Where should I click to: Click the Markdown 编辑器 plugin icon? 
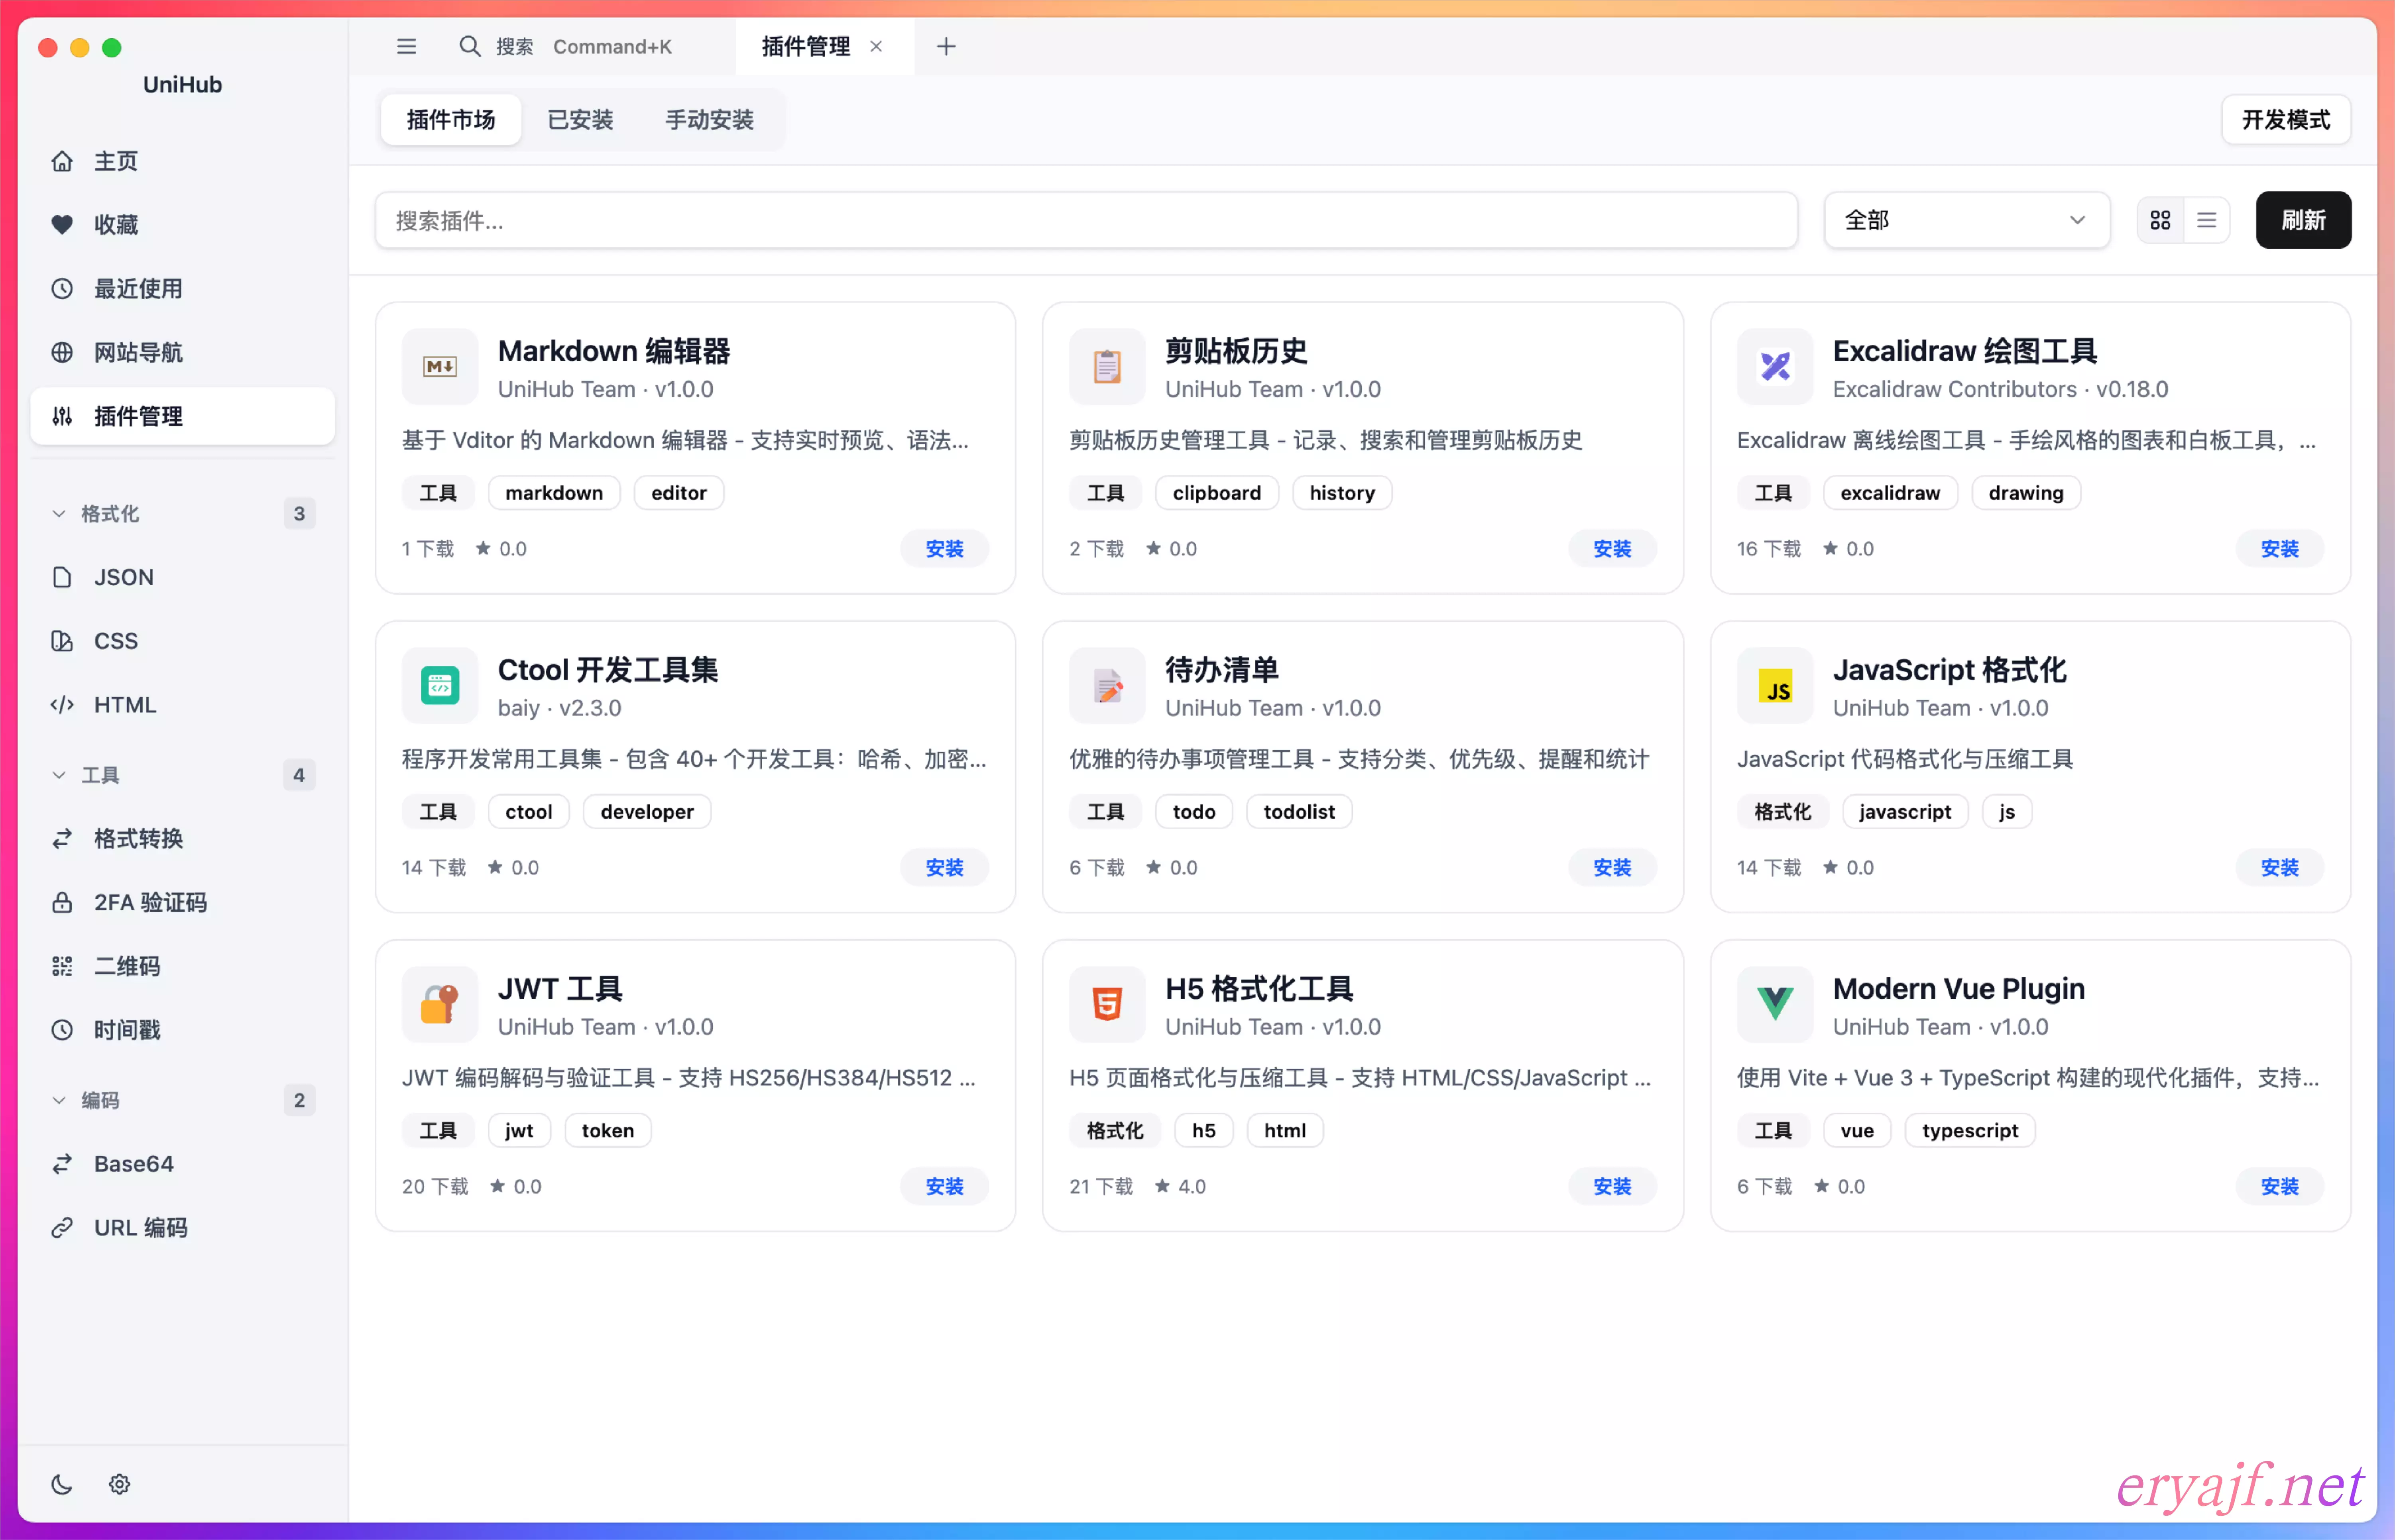coord(440,367)
